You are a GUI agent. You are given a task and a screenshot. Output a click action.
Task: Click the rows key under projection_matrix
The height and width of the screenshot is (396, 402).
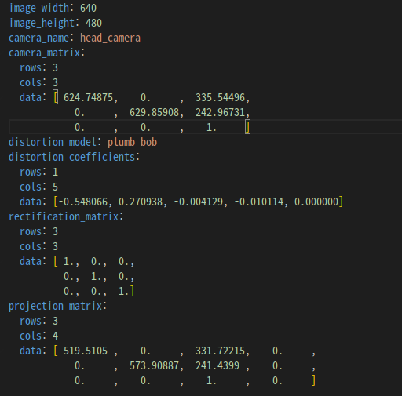(31, 321)
